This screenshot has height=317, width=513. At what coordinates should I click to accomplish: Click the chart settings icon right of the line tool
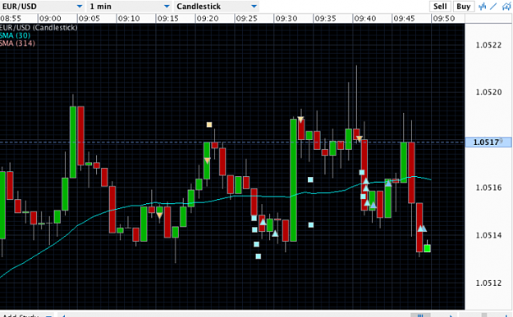click(506, 7)
